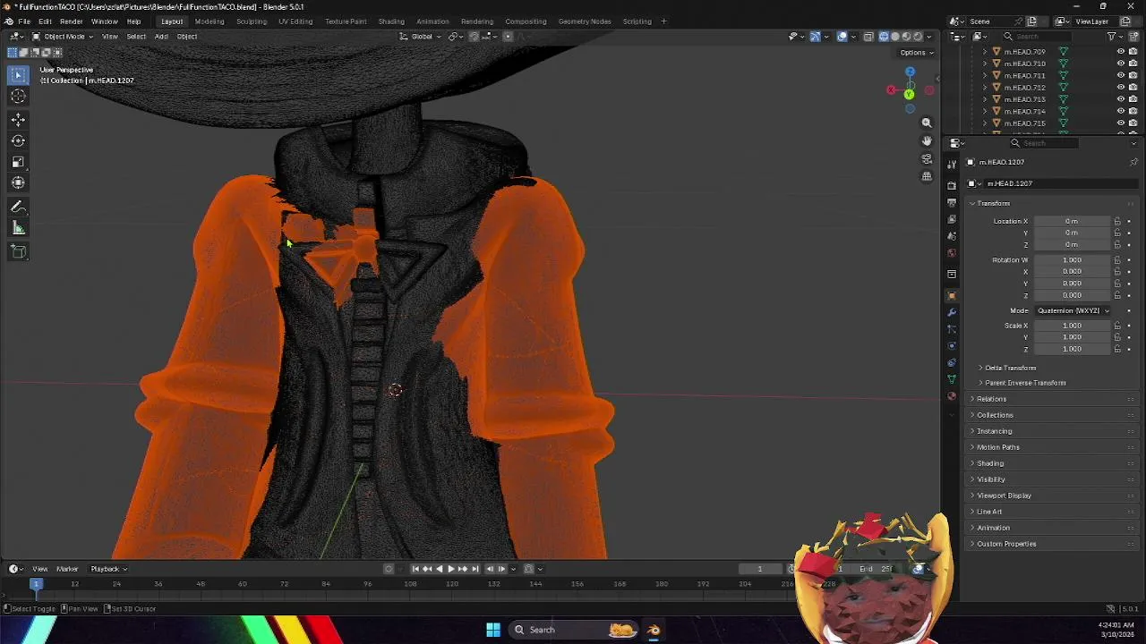
Task: Expand the Delta Transform panel
Action: [x=1009, y=368]
